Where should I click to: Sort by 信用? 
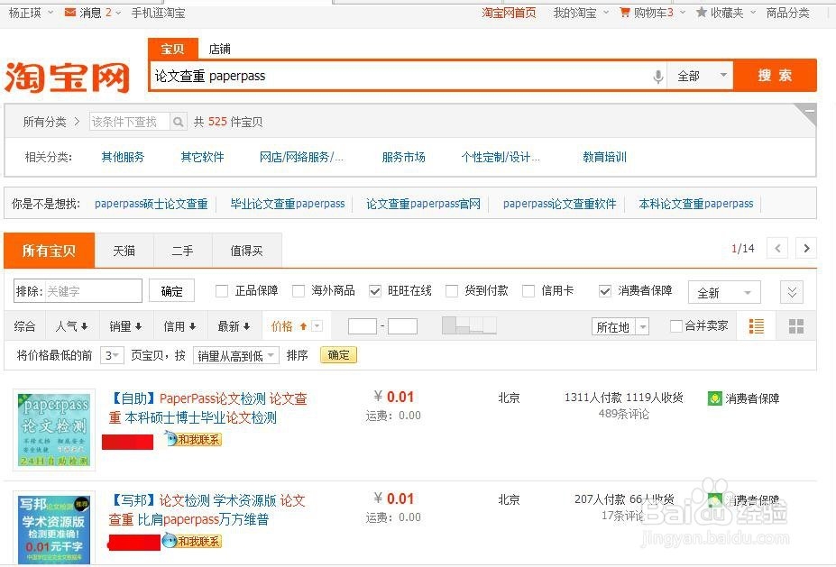click(x=179, y=326)
